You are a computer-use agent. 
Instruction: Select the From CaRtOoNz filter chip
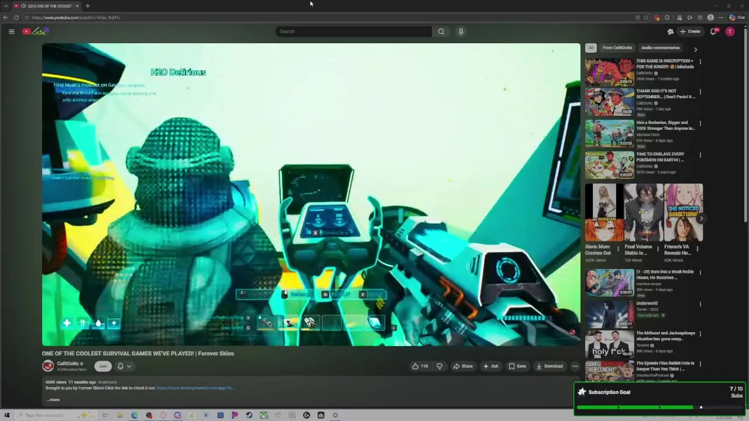coord(617,48)
